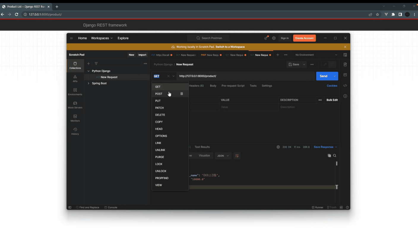Click the Send button
The width and height of the screenshot is (418, 238).
pos(324,76)
